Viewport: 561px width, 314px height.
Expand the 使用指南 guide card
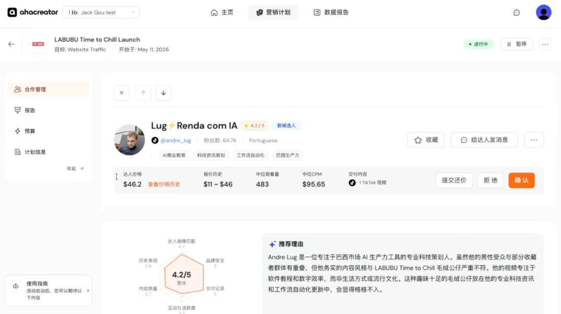click(48, 291)
